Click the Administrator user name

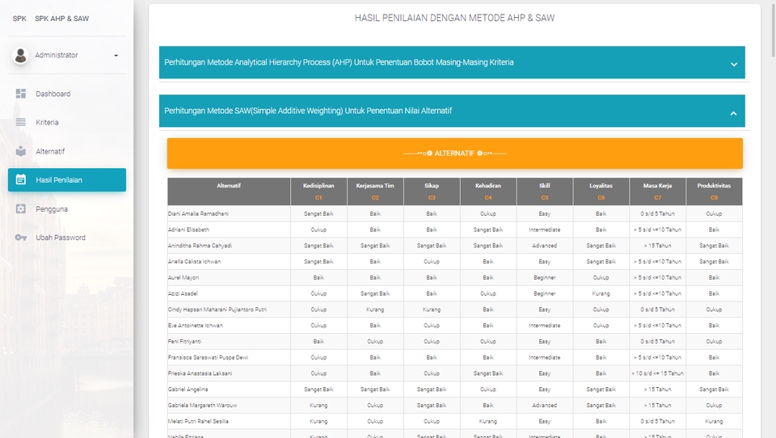tap(57, 55)
